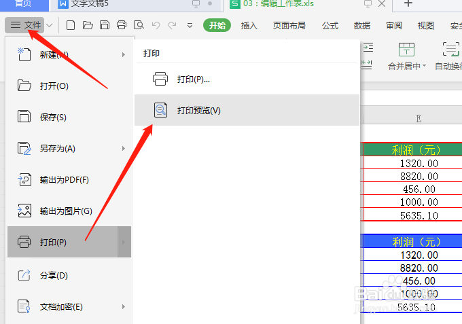
Task: Open a new tab with plus button
Action: 408,3
